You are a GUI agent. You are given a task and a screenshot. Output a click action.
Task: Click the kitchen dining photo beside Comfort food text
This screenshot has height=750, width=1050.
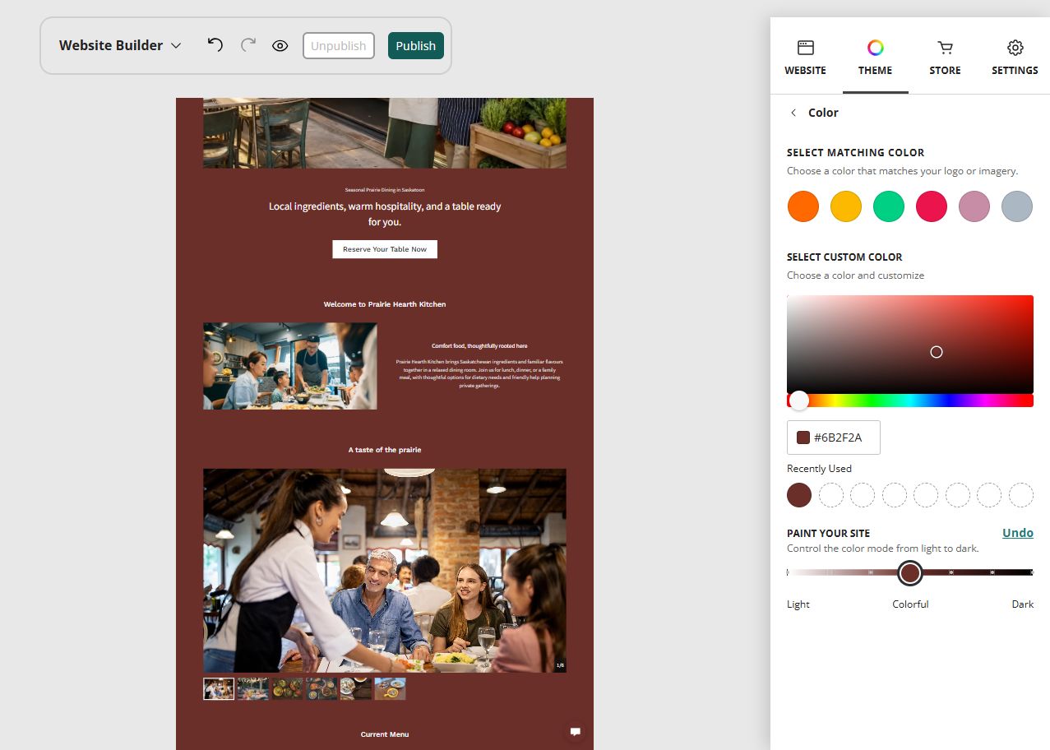[290, 366]
